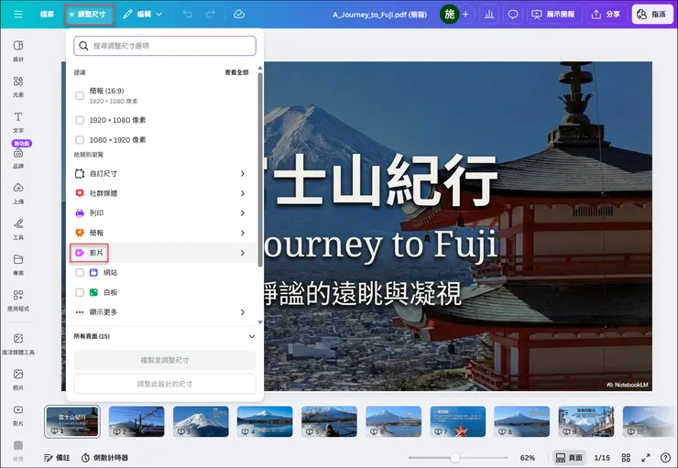678x468 pixels.
Task: Click the 搜尋調整尺寸選項 search field
Action: (165, 46)
